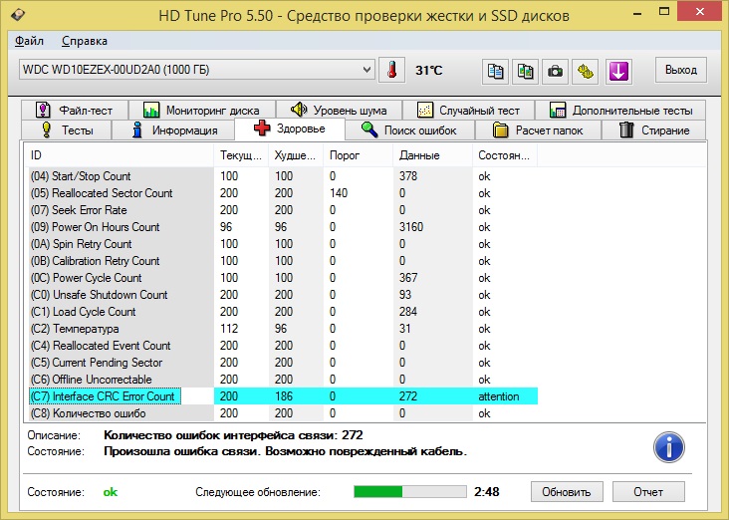Select the (C5) Current Pending Sector row

(281, 363)
